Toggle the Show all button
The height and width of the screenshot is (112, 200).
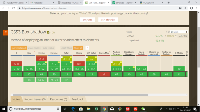coord(78,48)
